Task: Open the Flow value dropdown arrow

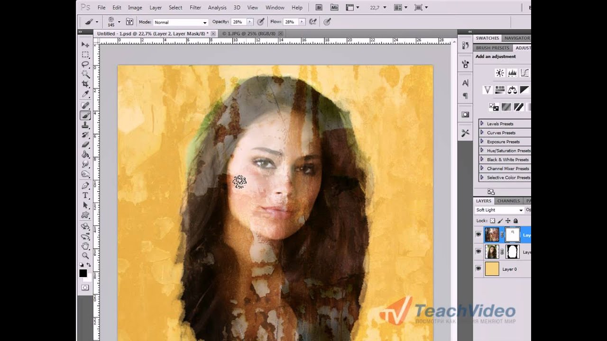Action: click(302, 22)
